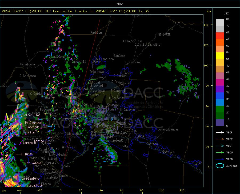This screenshot has width=240, height=194.
Task: Click the 'Clla.SanJose' map label
Action: pos(133,41)
